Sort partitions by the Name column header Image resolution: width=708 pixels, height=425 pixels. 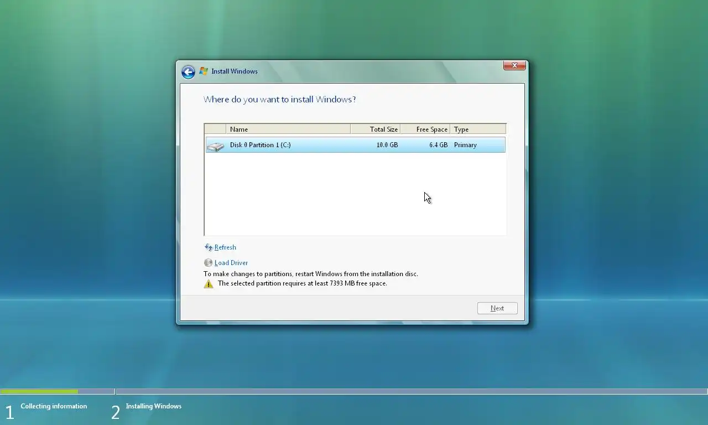tap(288, 129)
